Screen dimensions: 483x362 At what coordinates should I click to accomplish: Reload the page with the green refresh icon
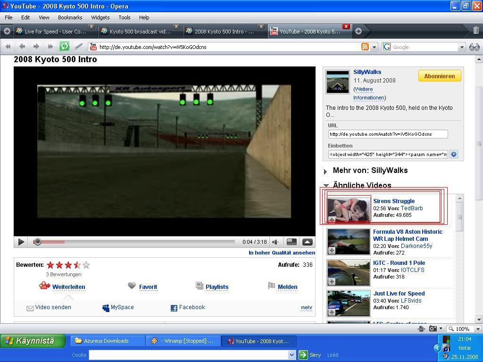64,47
